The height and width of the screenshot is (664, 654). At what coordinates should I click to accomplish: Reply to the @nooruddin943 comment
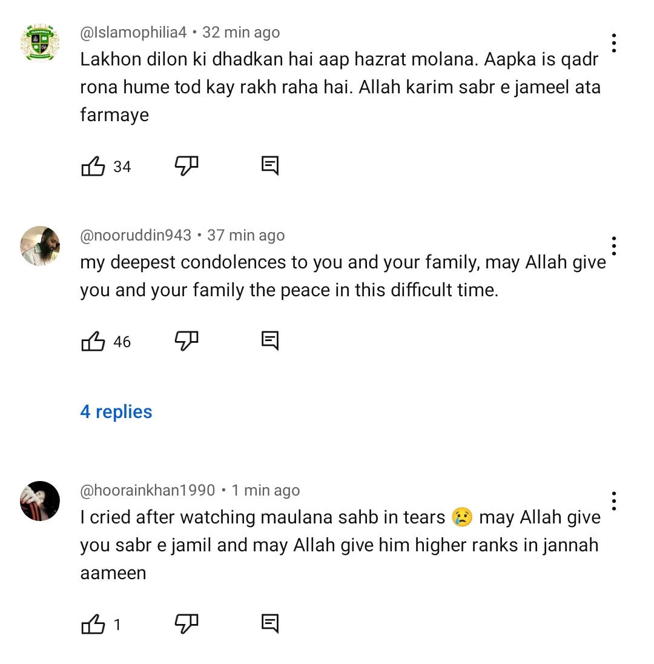point(270,341)
